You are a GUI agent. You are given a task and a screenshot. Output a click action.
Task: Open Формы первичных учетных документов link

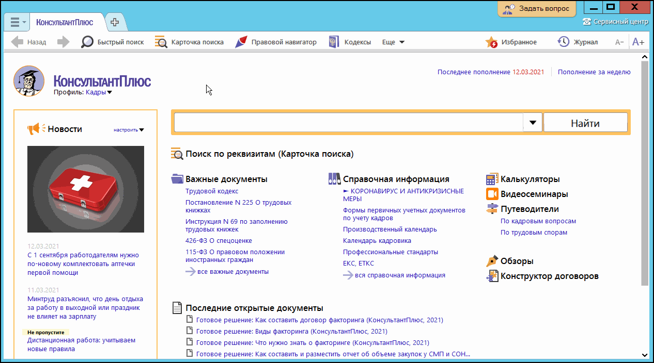click(404, 214)
